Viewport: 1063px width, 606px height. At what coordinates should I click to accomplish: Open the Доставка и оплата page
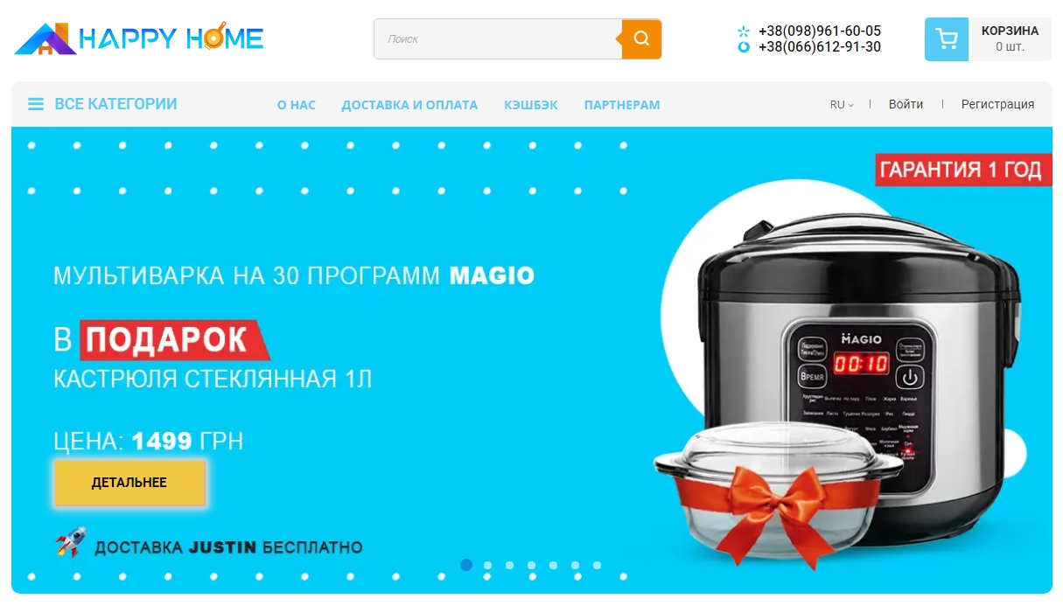409,105
